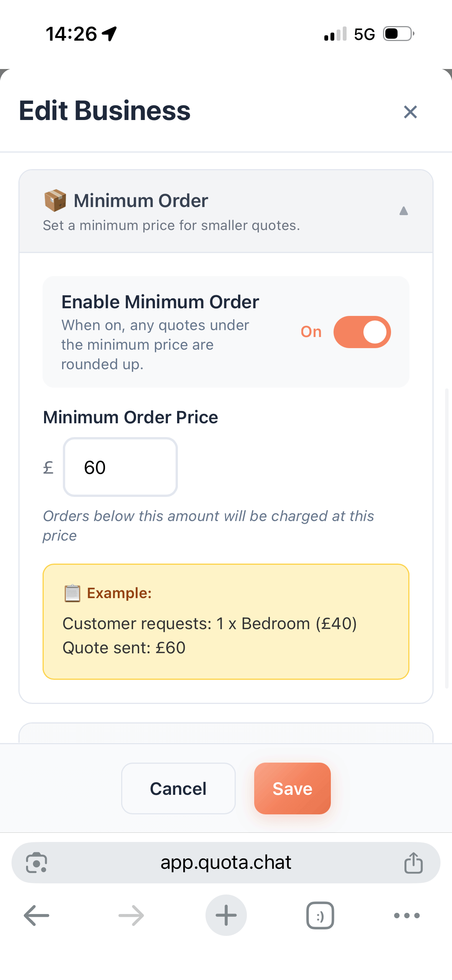
Task: Tap the location arrow beside the clock
Action: 108,34
